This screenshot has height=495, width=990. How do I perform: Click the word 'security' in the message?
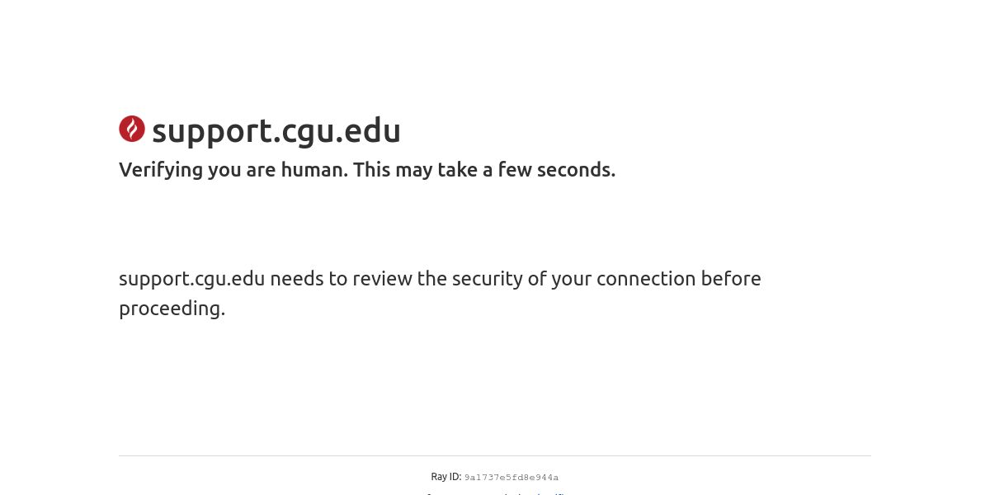point(487,280)
